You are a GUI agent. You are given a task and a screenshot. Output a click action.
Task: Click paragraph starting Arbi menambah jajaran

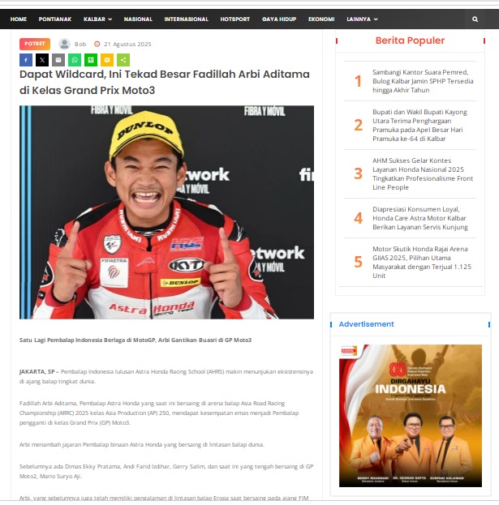pos(142,445)
